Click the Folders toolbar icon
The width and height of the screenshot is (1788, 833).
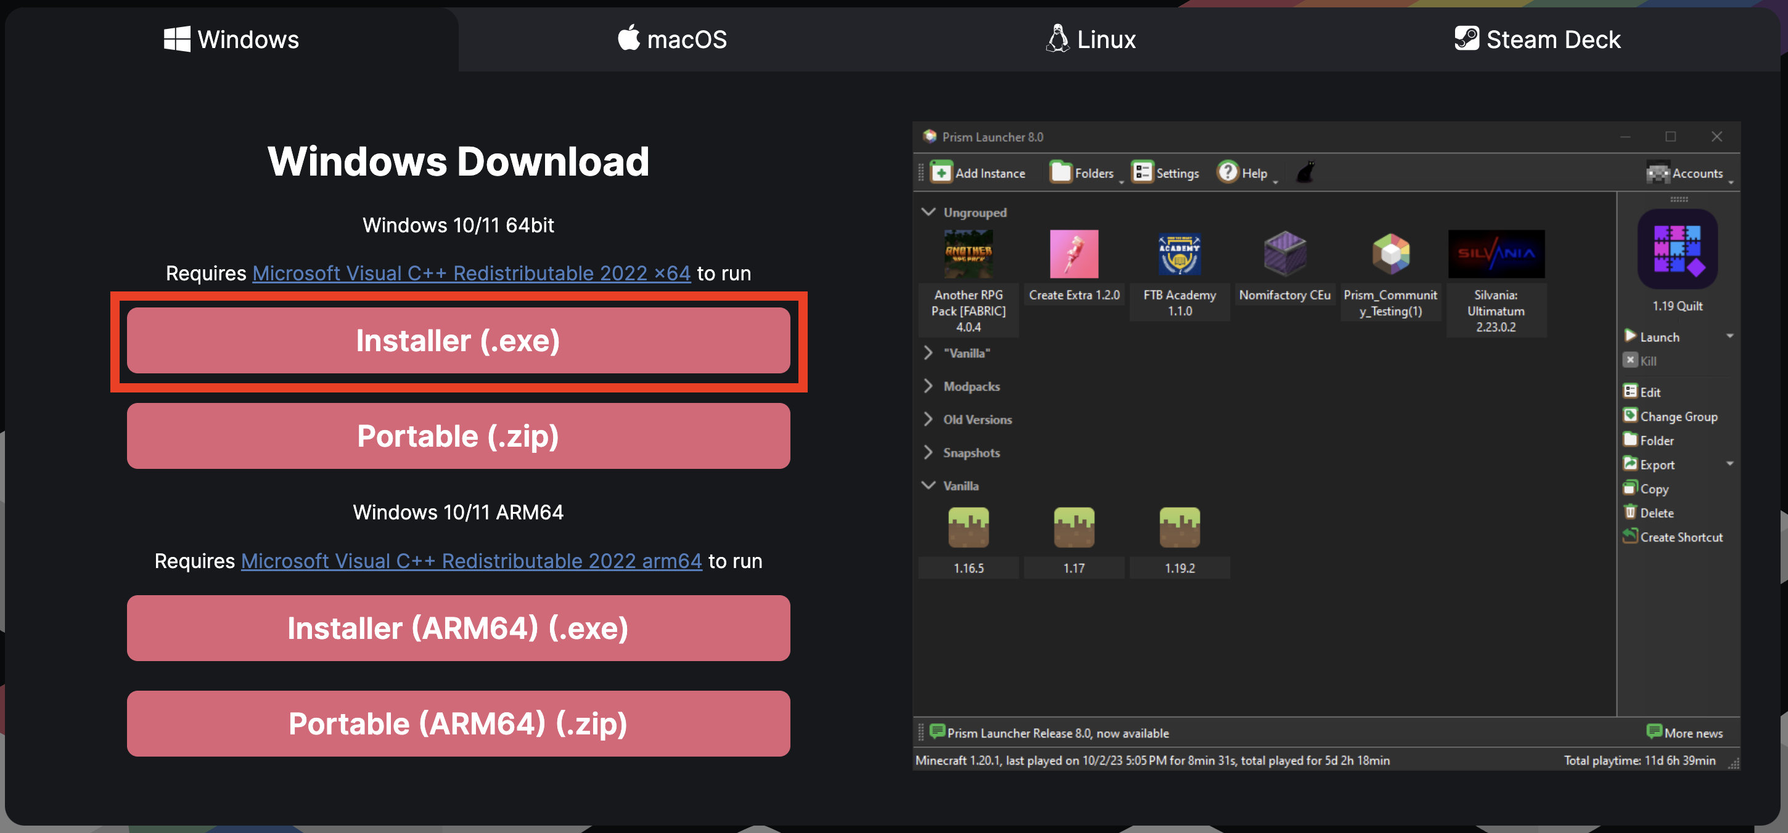1060,172
